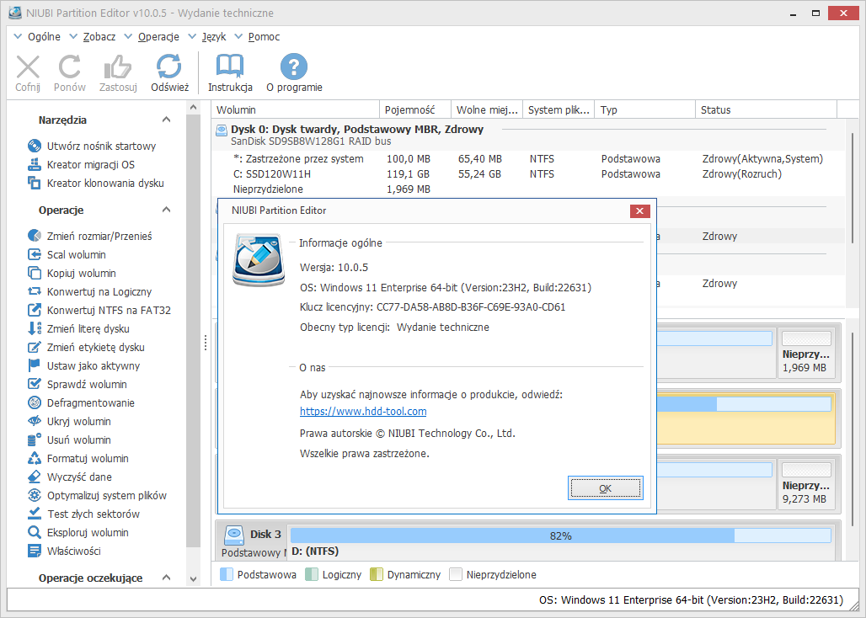Sort by the Status column header

pyautogui.click(x=766, y=109)
